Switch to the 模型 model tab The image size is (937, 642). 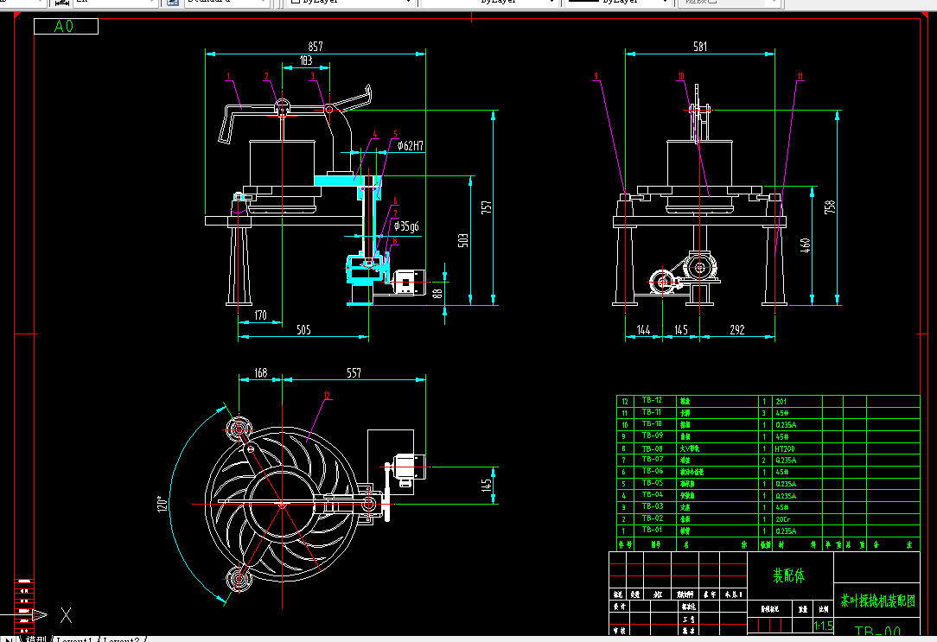coord(35,639)
